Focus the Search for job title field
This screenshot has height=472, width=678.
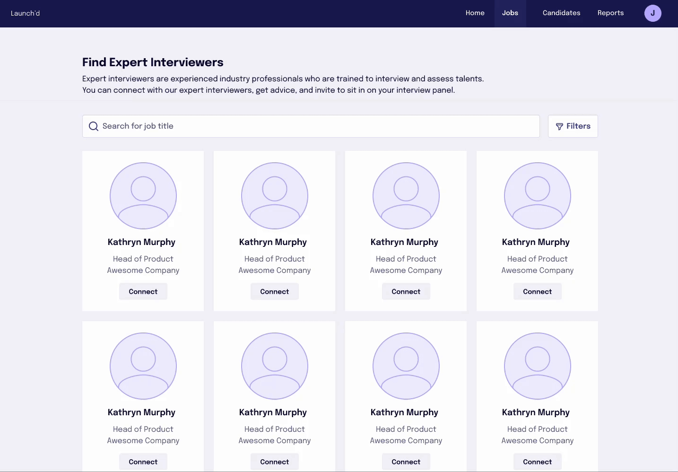311,126
